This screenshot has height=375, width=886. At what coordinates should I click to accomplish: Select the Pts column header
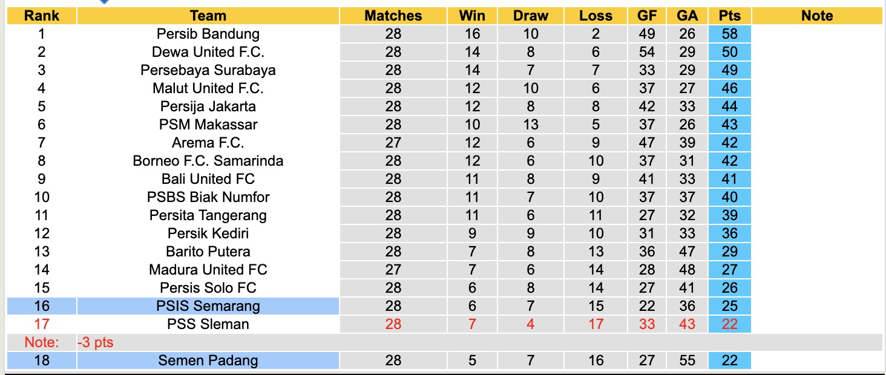coord(730,16)
